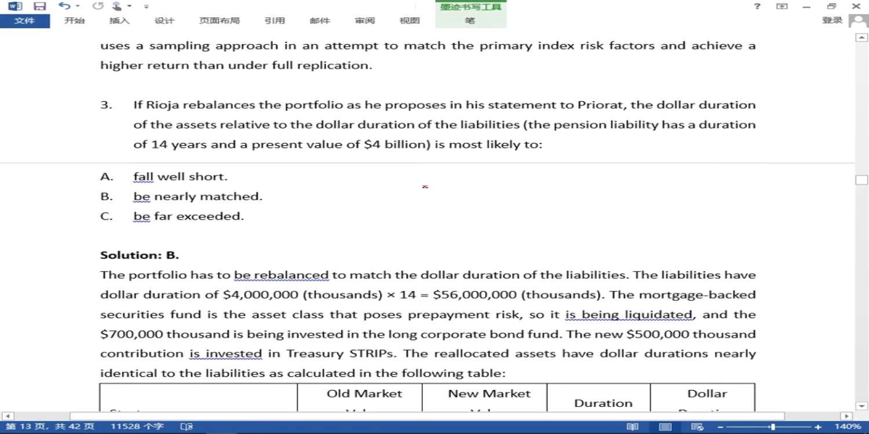Viewport: 869px width, 434px height.
Task: Switch to the 审阅 (Review) ribbon tab
Action: tap(365, 21)
